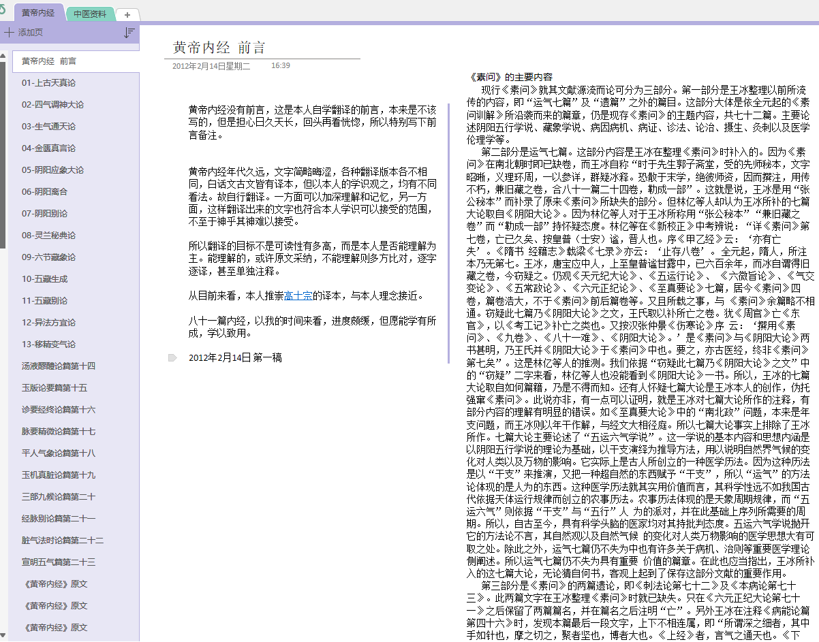
Task: Select the 宣明五气篇第二十三 page
Action: coord(59,562)
